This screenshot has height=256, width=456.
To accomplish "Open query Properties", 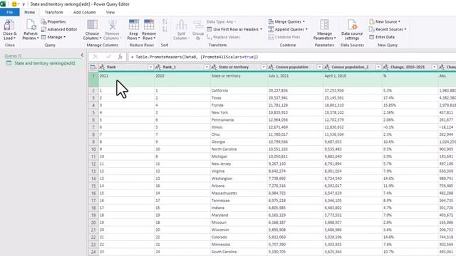I will (x=53, y=22).
